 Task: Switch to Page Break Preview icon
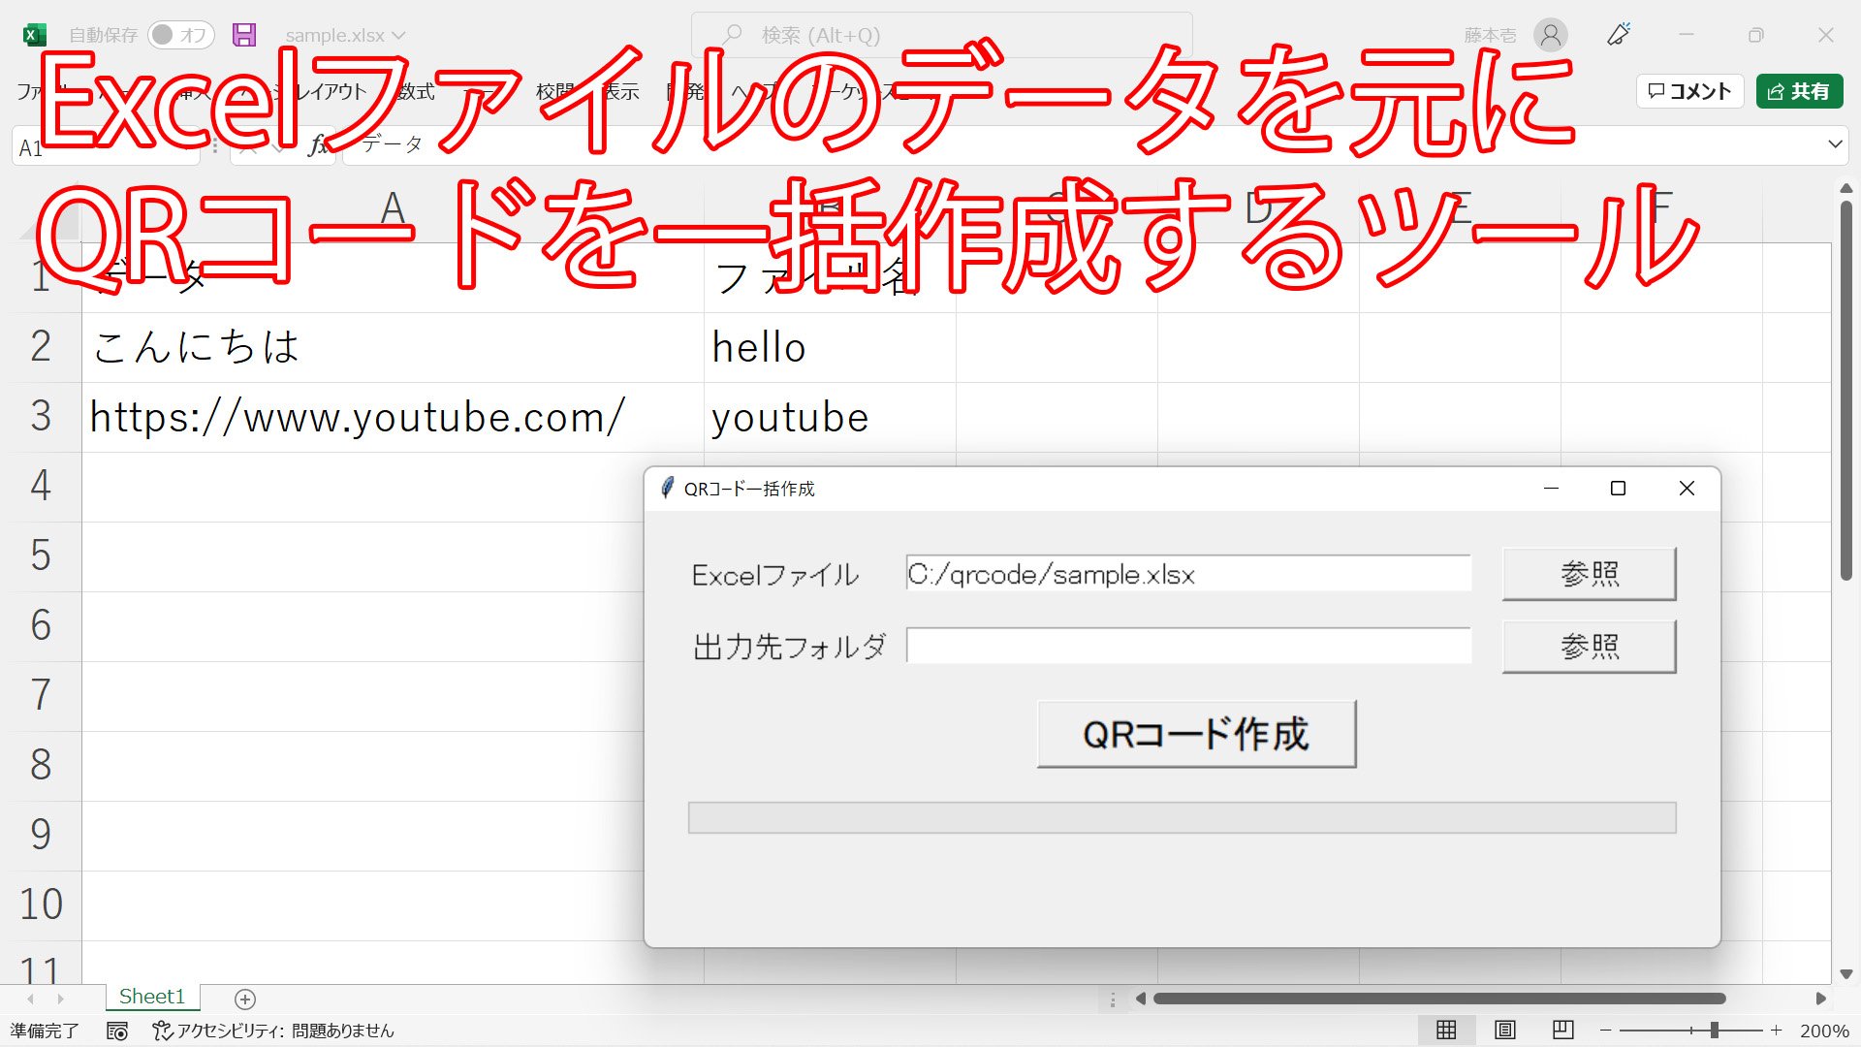[x=1563, y=1031]
